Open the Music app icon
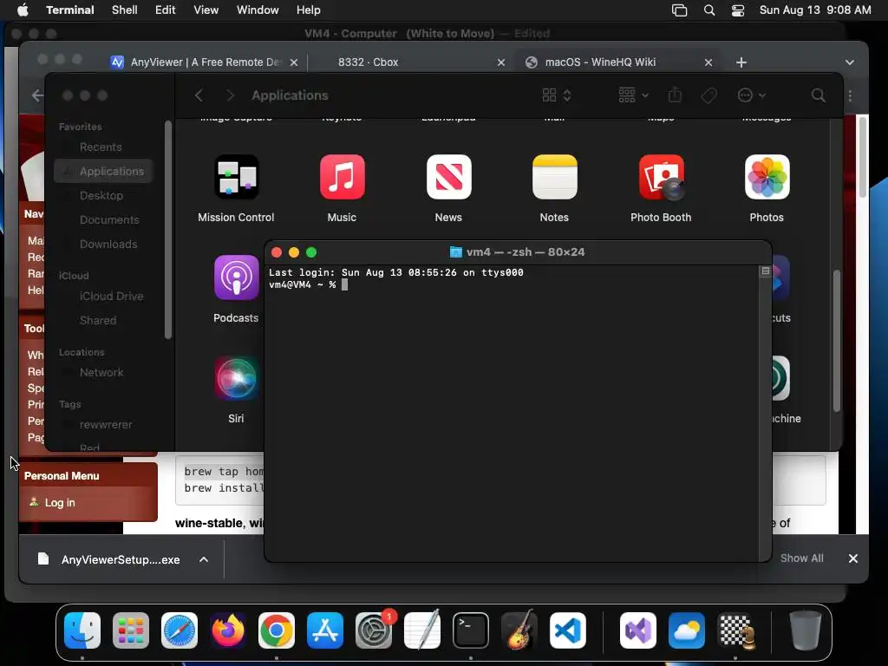The height and width of the screenshot is (666, 888). tap(342, 177)
